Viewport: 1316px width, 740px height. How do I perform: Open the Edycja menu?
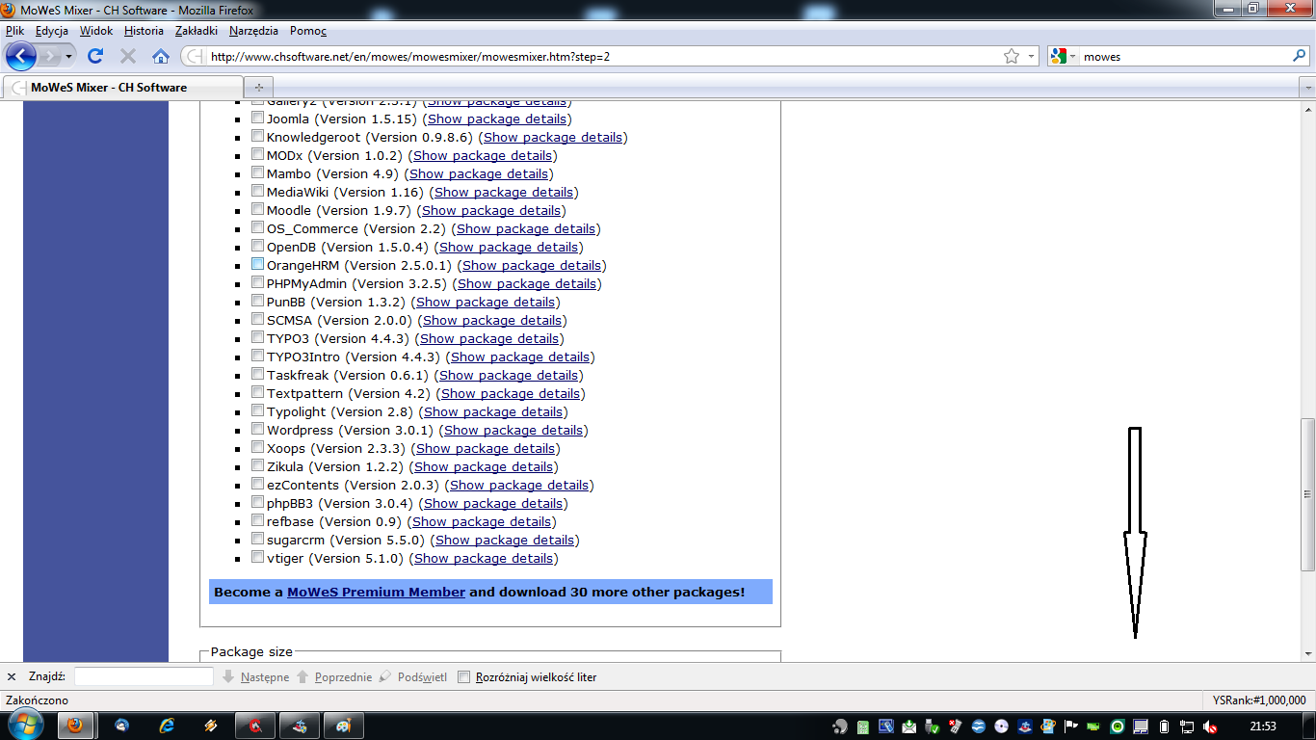[52, 31]
